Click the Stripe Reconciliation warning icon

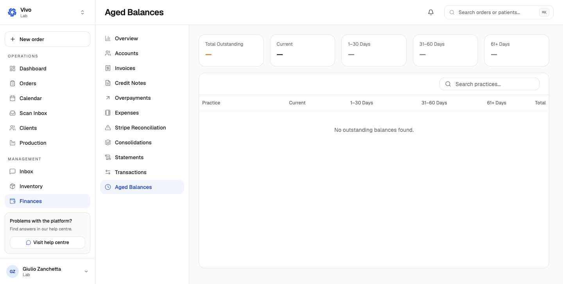[108, 128]
